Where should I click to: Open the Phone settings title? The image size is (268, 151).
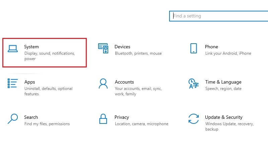tap(211, 47)
